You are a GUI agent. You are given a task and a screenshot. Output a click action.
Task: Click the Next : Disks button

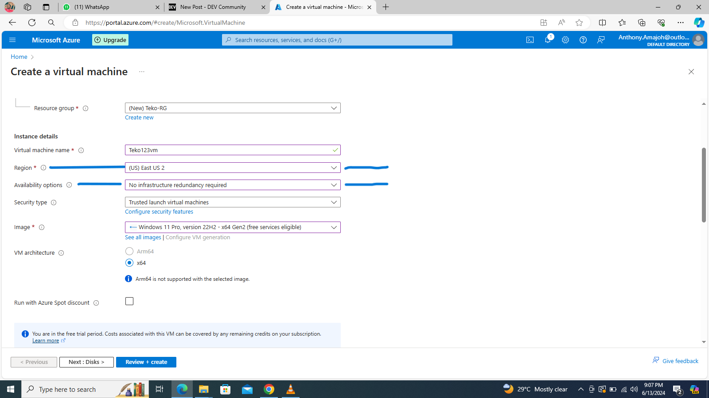86,362
